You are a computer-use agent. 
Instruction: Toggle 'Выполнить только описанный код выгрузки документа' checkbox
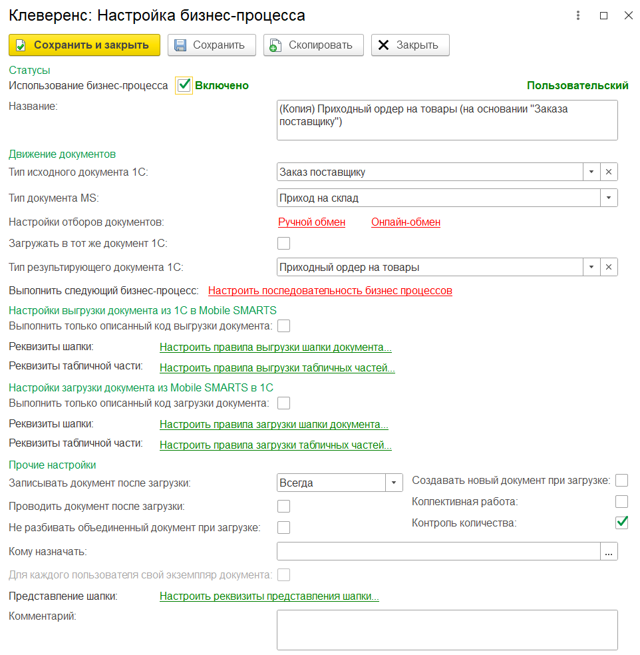284,326
